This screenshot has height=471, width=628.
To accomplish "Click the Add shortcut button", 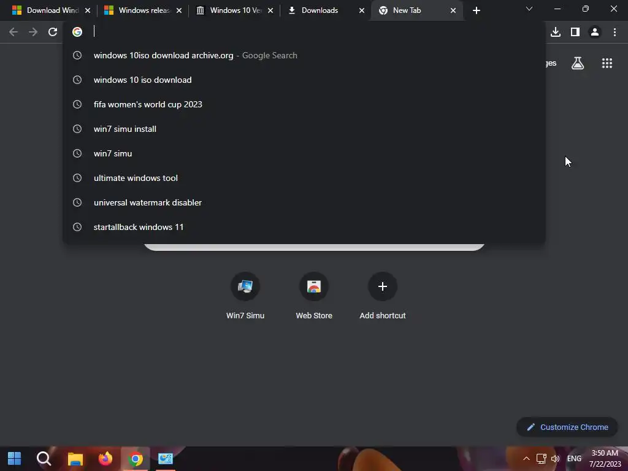I will point(383,296).
